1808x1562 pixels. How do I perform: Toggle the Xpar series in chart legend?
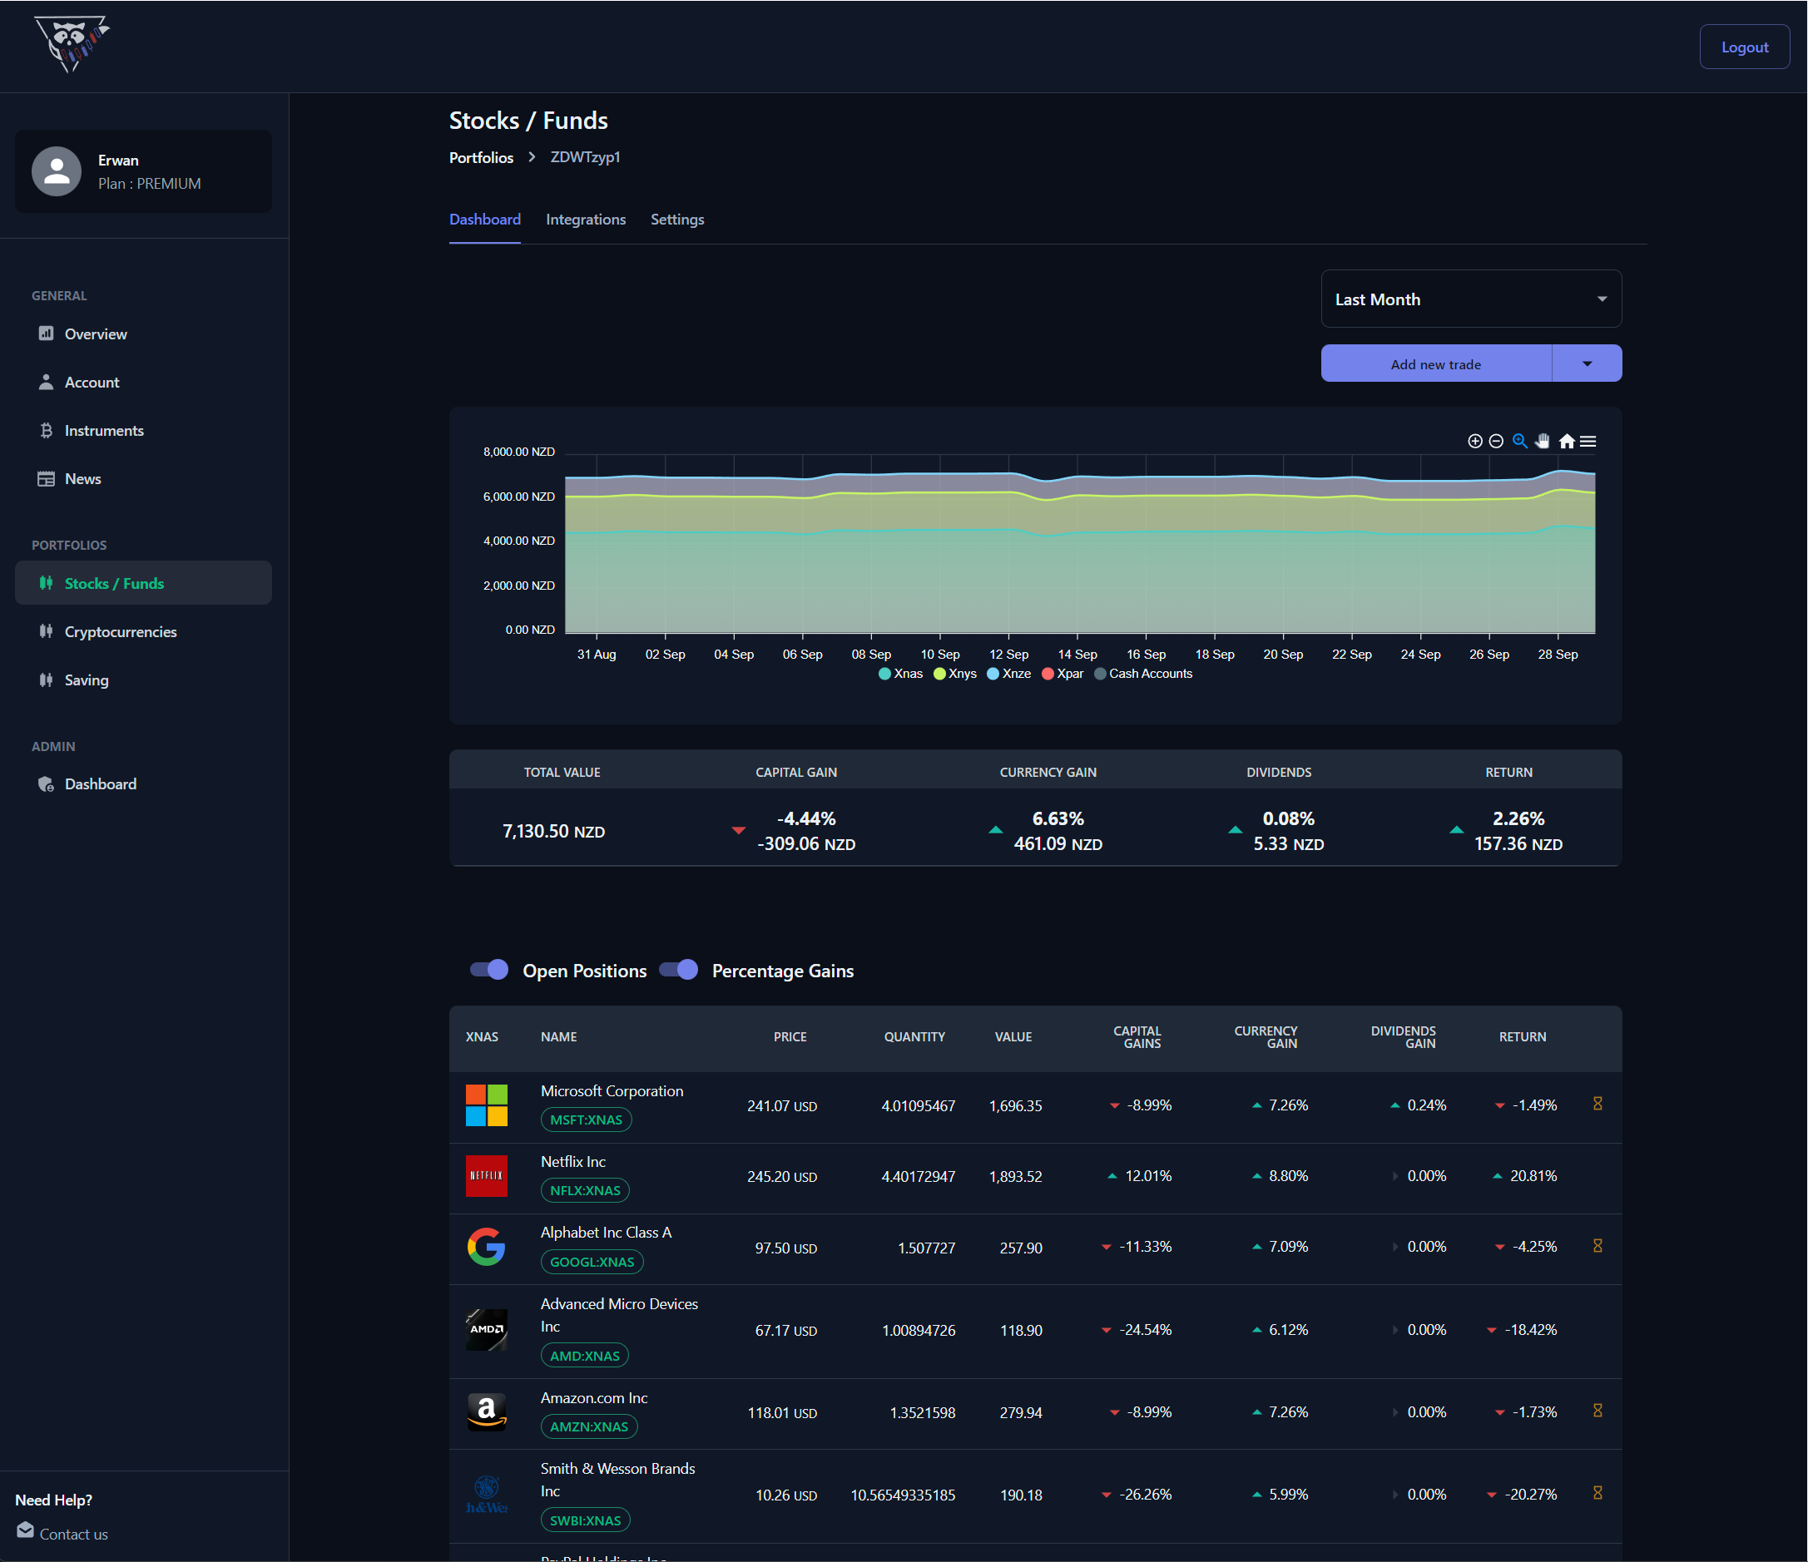click(x=1063, y=674)
